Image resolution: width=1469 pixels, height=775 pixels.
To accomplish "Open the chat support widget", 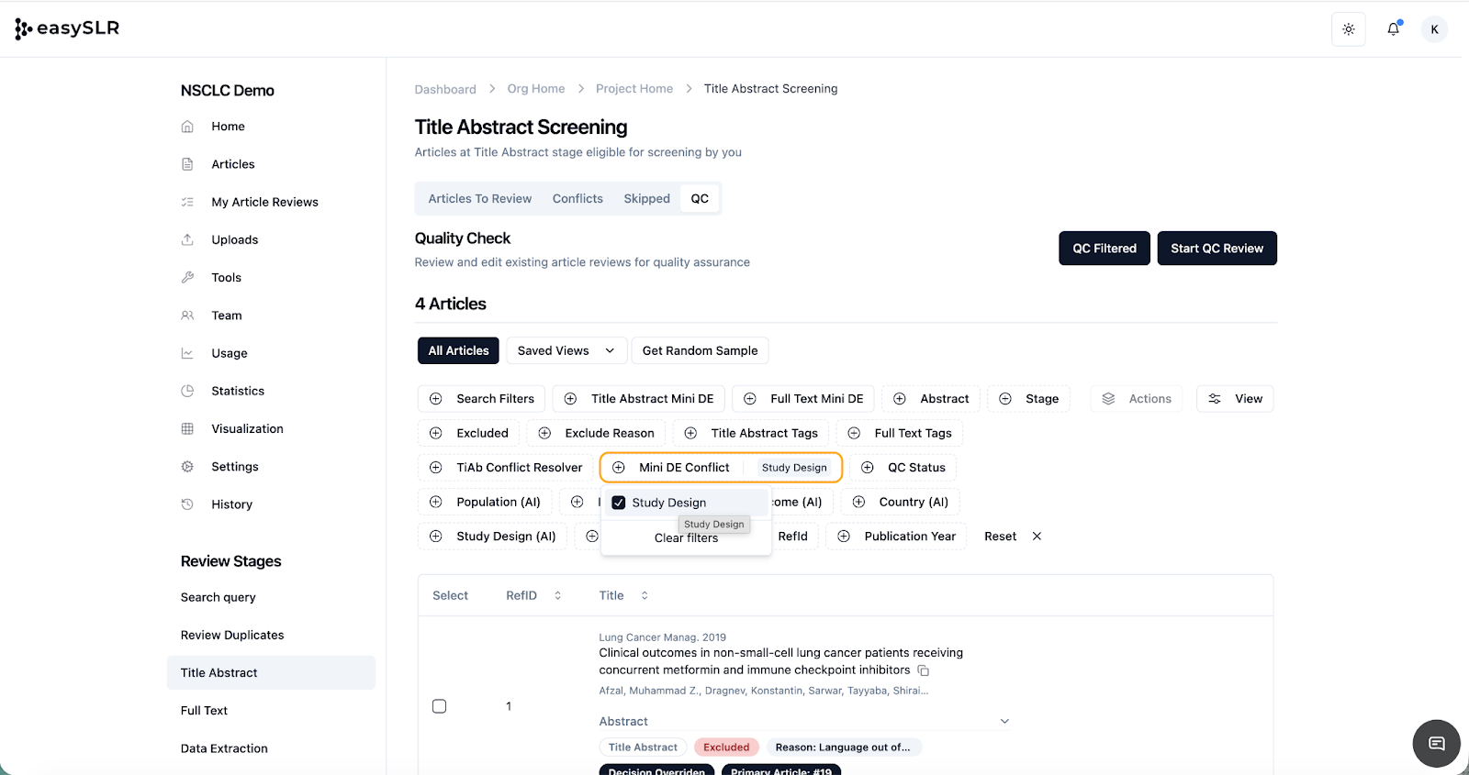I will (1436, 743).
